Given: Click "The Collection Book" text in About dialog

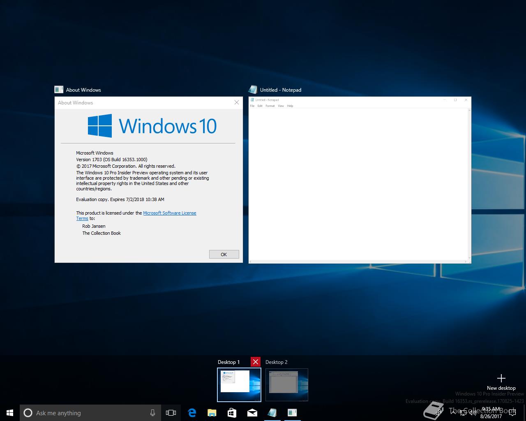Looking at the screenshot, I should click(102, 233).
